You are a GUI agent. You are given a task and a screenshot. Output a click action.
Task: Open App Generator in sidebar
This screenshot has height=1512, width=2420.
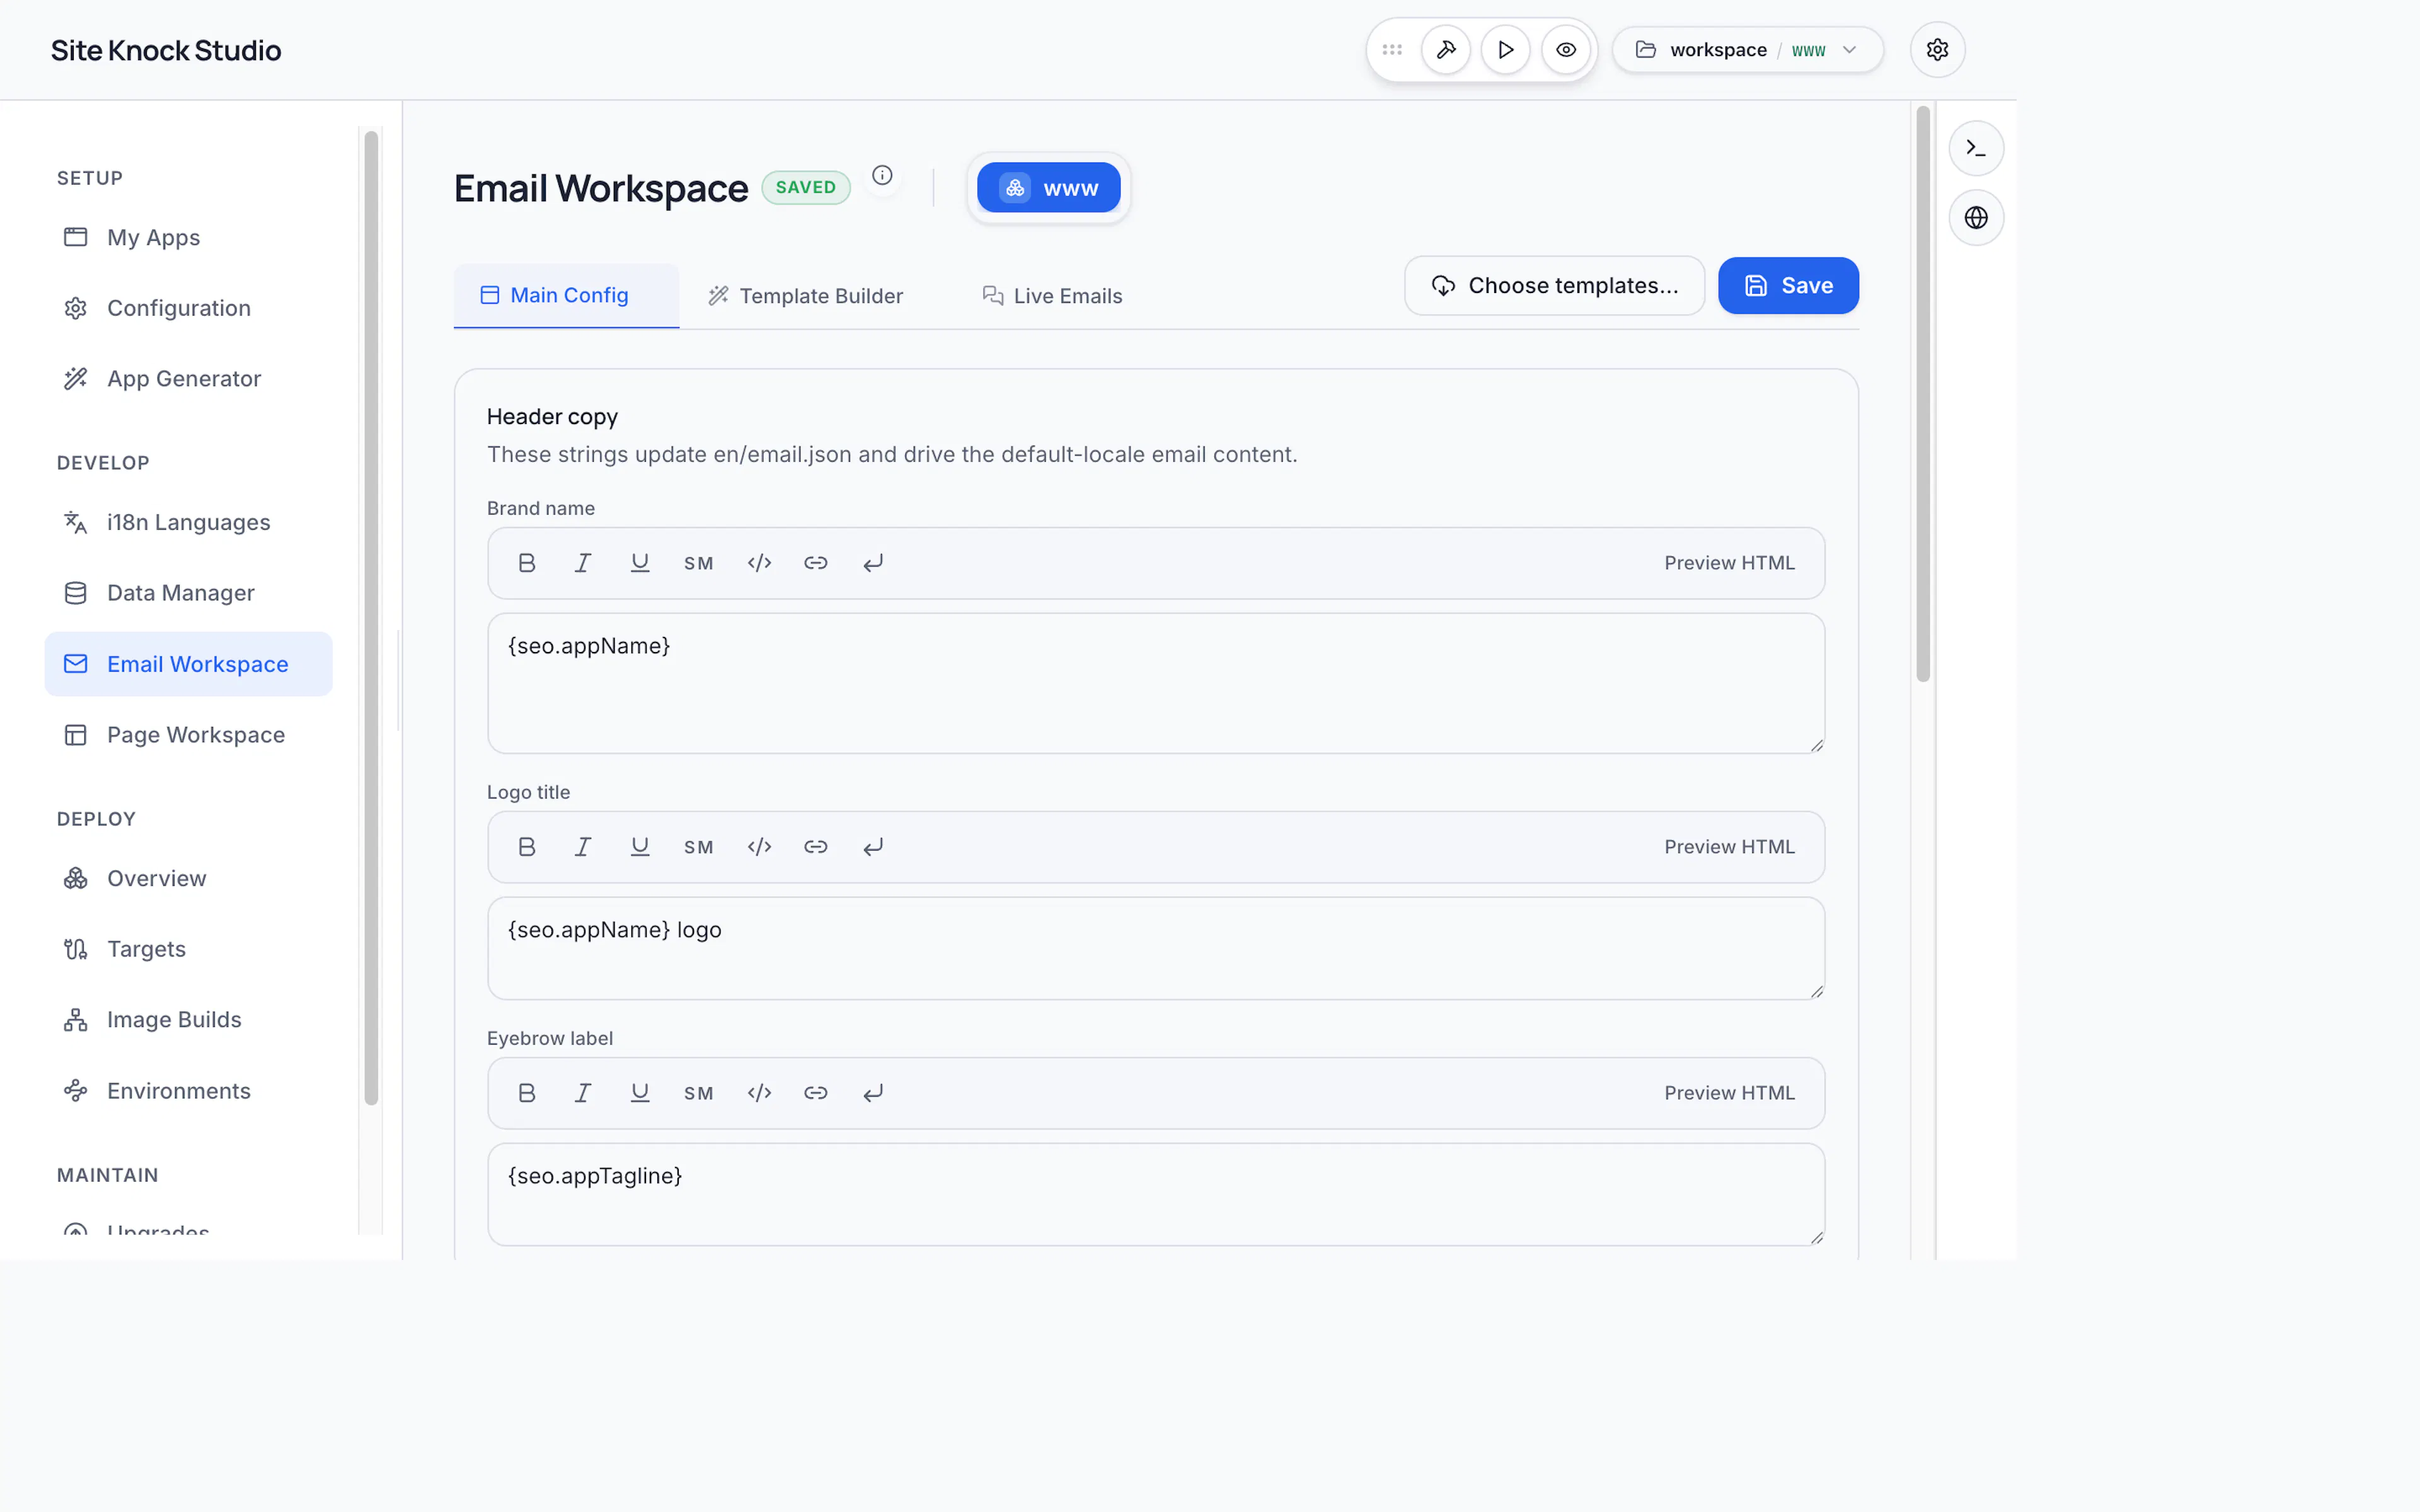(x=188, y=378)
